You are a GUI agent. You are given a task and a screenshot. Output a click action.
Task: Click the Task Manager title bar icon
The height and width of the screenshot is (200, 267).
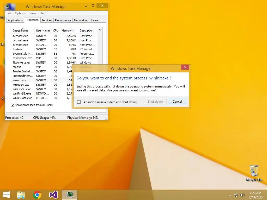click(x=7, y=7)
